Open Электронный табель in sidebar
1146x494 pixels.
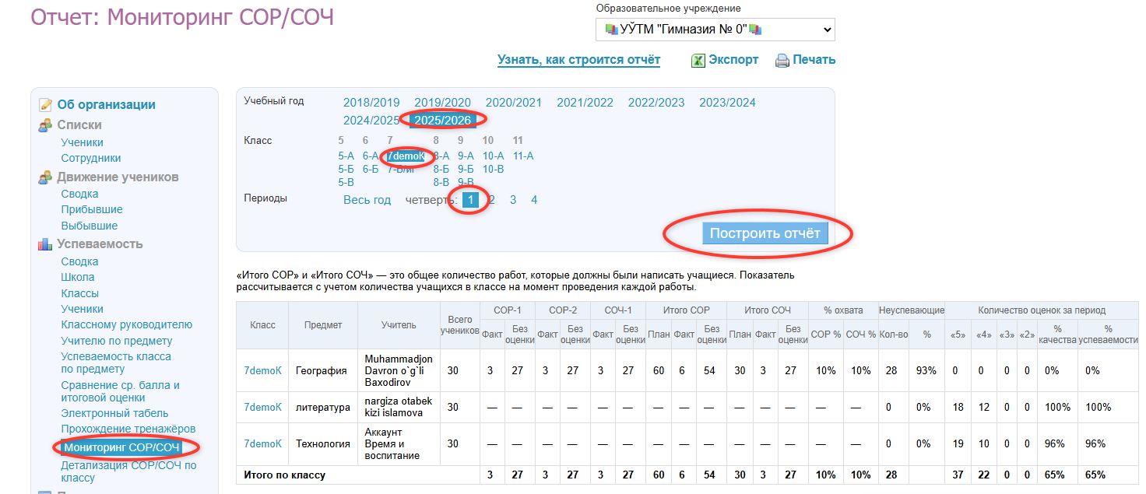pos(114,413)
